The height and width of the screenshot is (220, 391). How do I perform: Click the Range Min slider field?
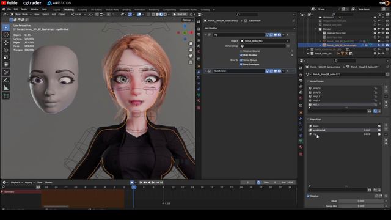click(x=361, y=207)
